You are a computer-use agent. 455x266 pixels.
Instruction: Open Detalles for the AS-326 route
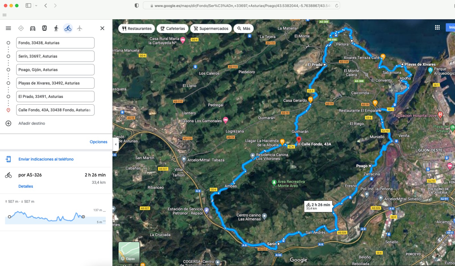point(26,186)
